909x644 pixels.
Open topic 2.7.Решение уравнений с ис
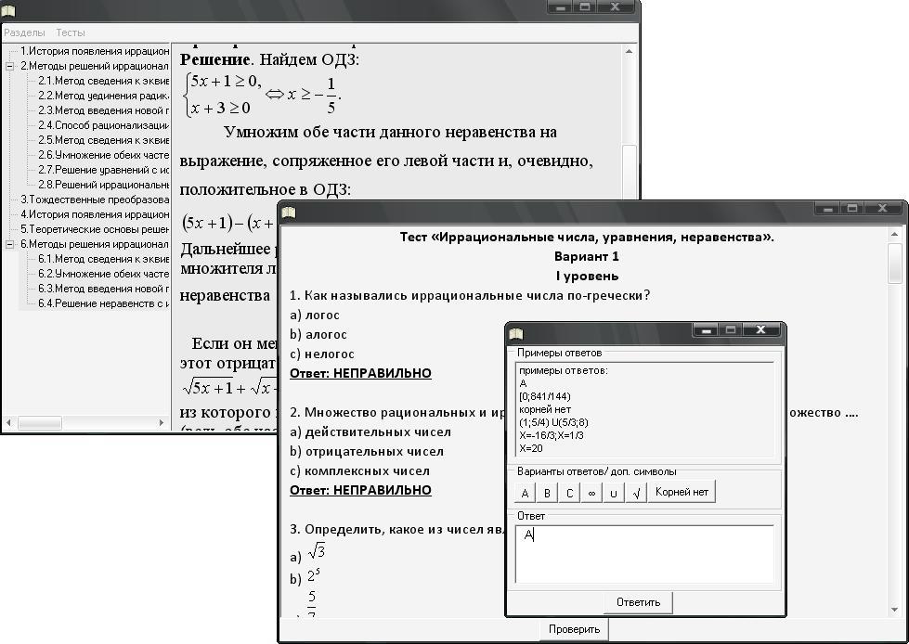(x=103, y=170)
